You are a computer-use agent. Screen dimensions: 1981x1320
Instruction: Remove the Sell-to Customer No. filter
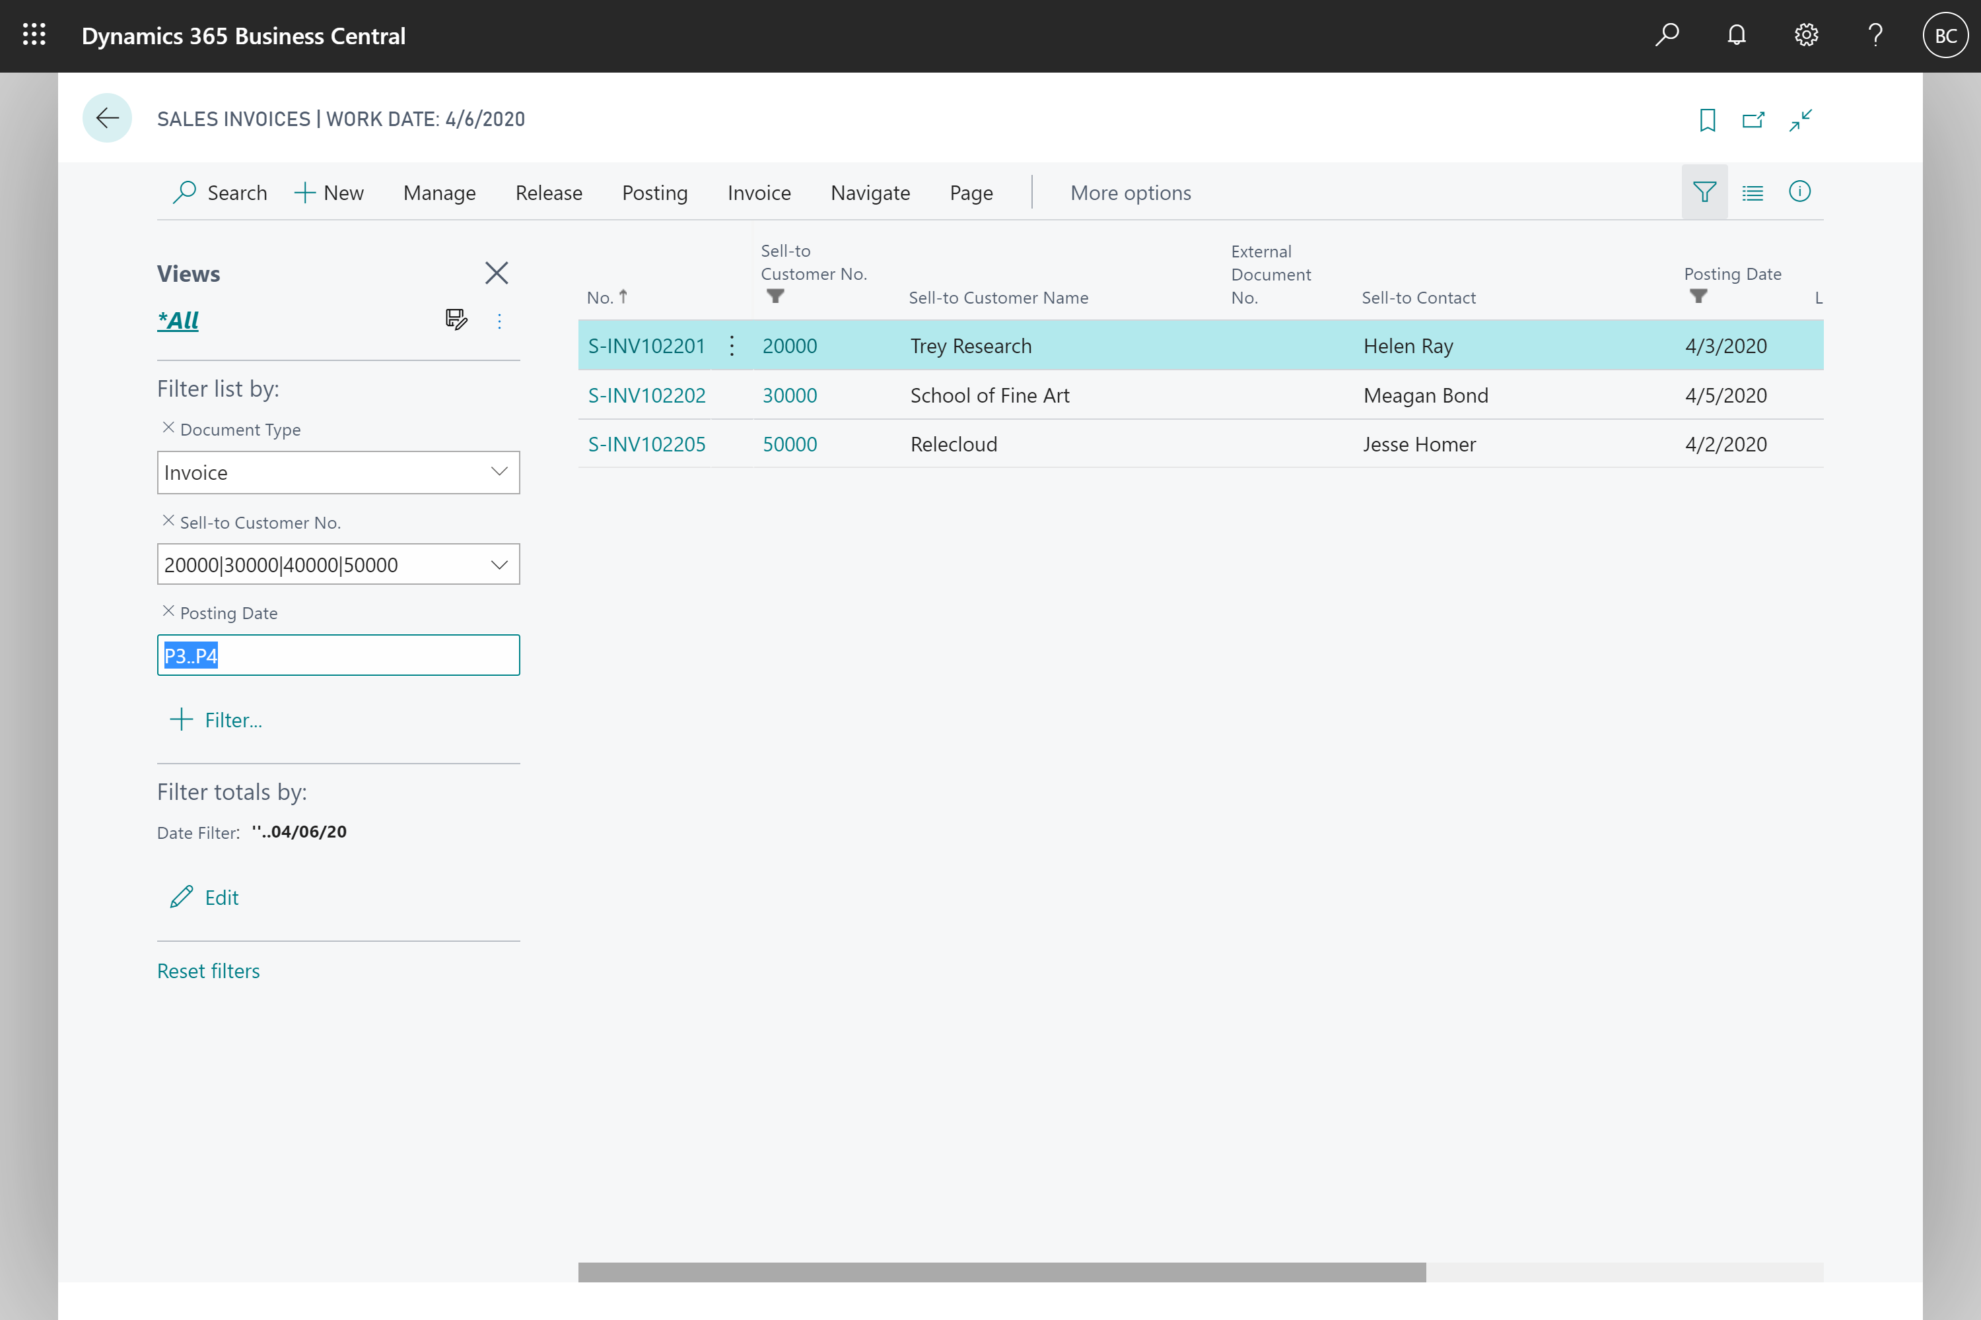coord(166,520)
